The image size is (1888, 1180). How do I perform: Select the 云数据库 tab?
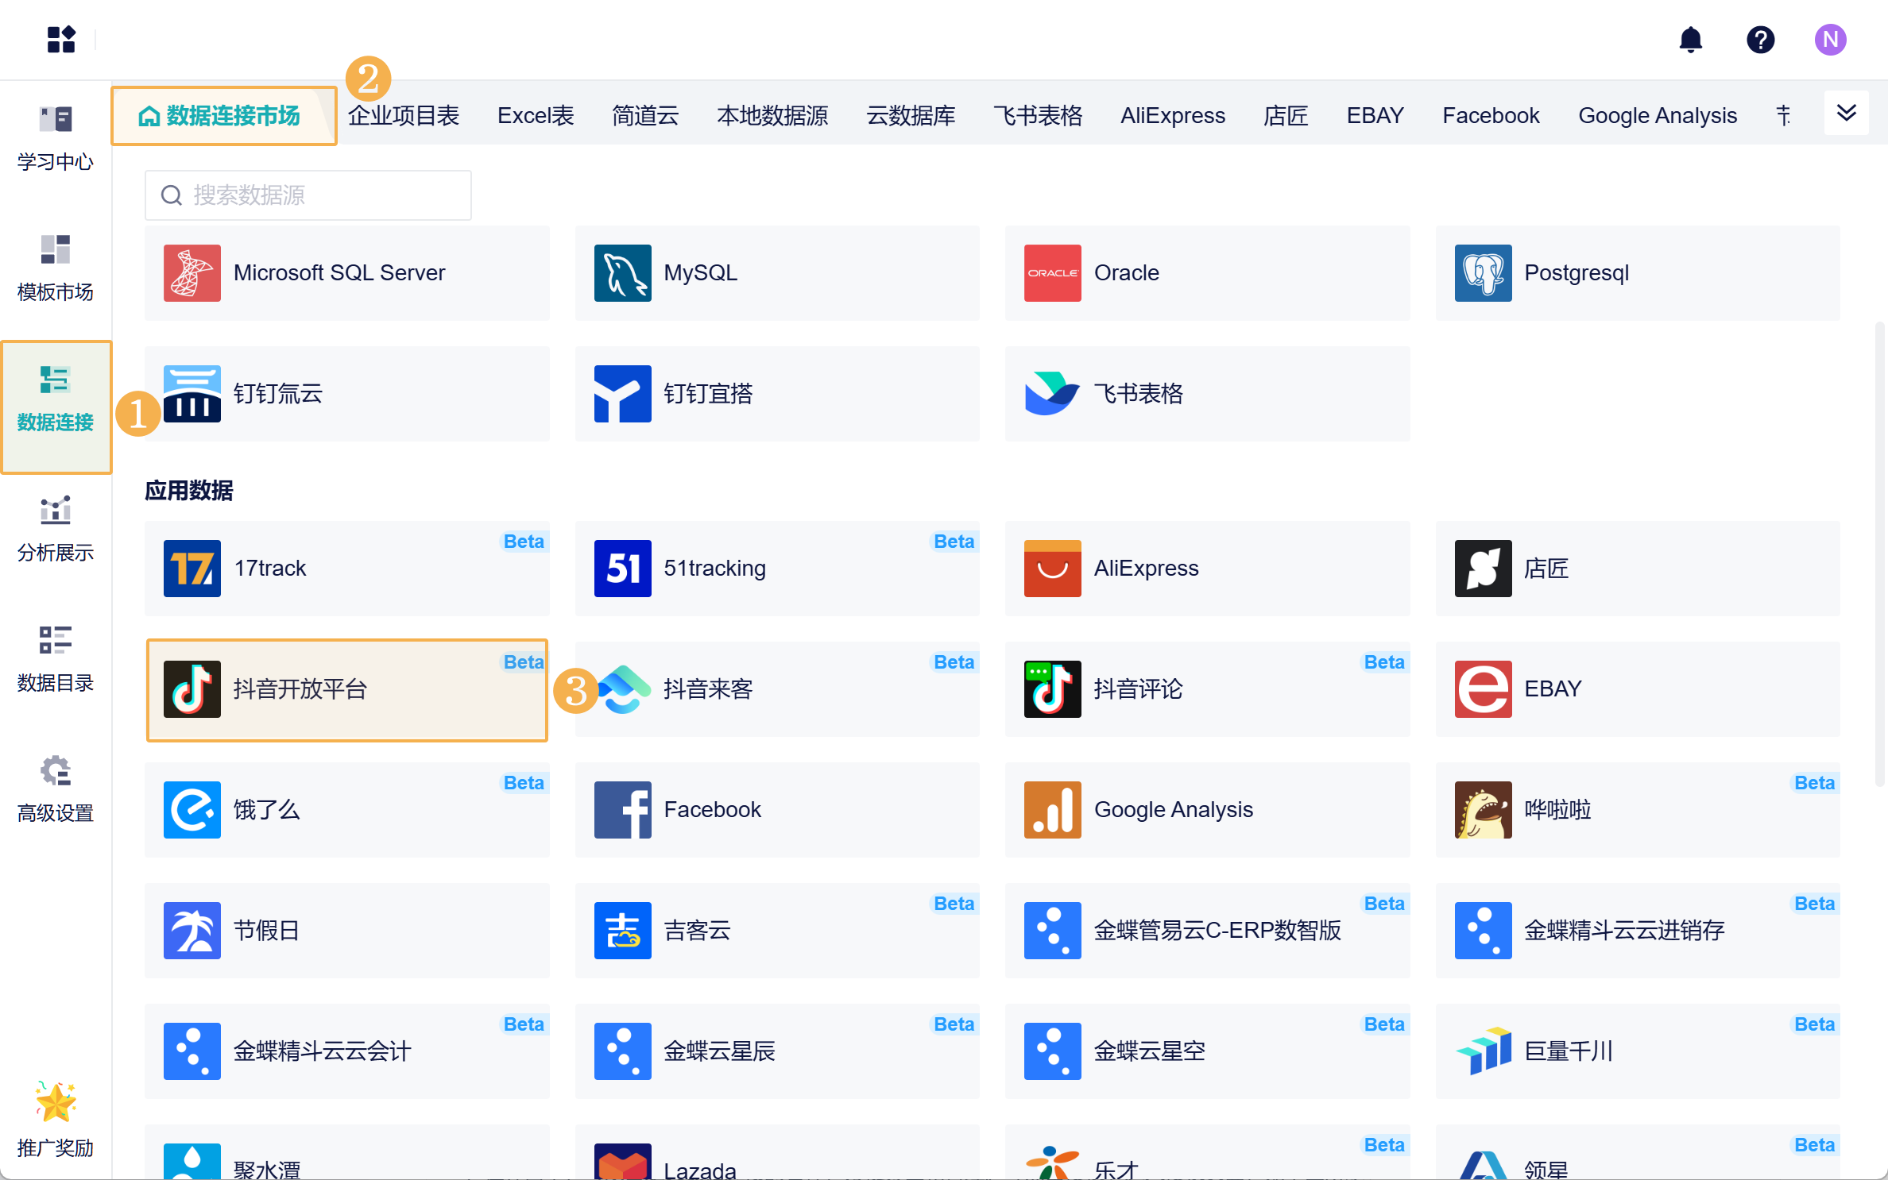911,116
